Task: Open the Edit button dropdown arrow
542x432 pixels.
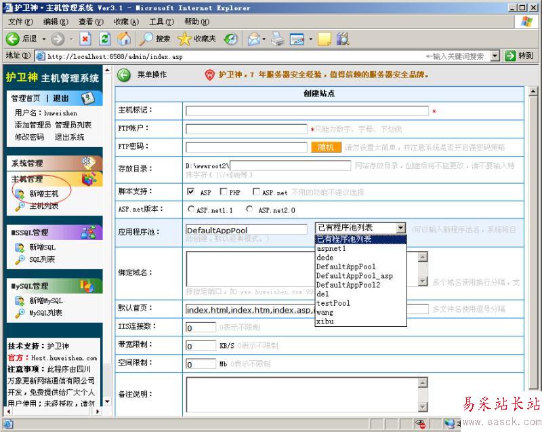Action: (x=310, y=39)
